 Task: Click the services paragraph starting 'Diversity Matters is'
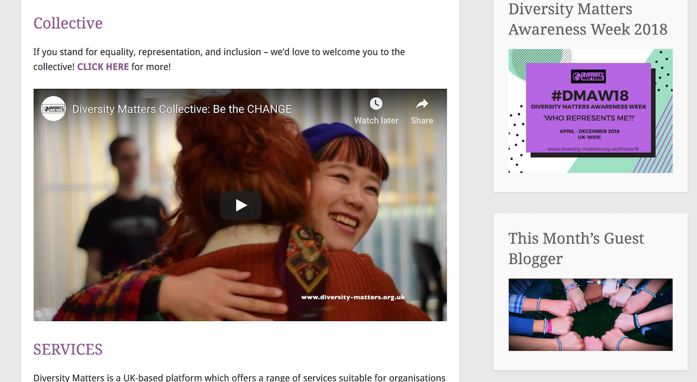(239, 378)
